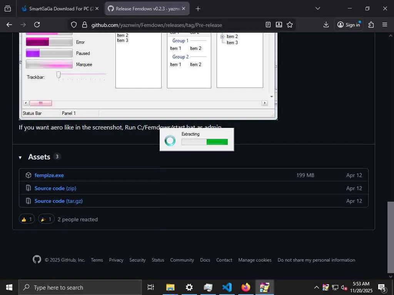The height and width of the screenshot is (295, 394).
Task: Click the Extracting progress bar
Action: 205,142
